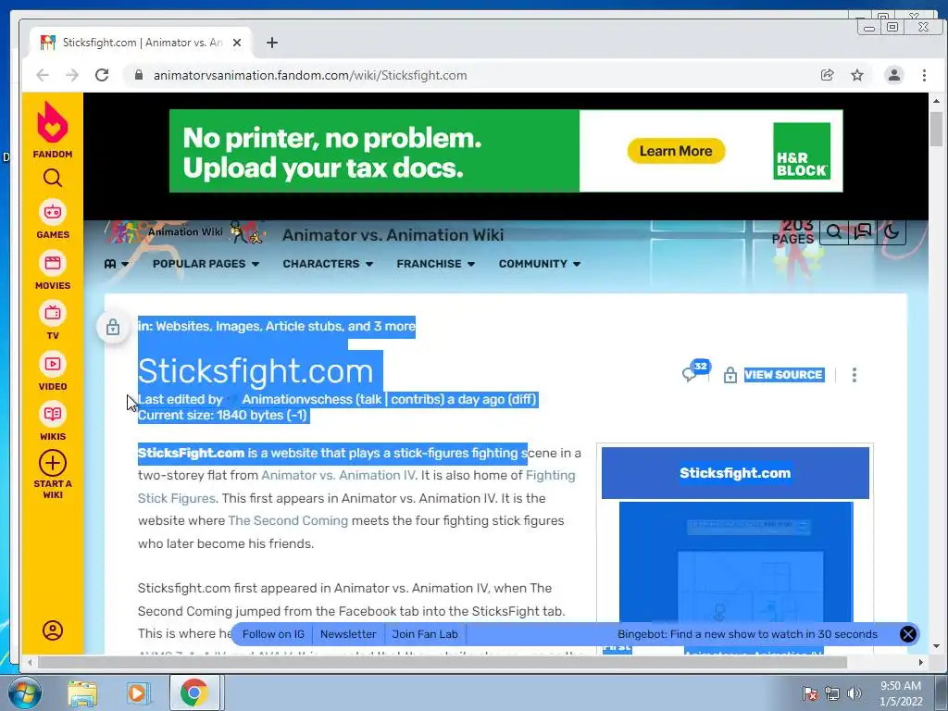Click the volume speaker tray icon

(x=854, y=693)
